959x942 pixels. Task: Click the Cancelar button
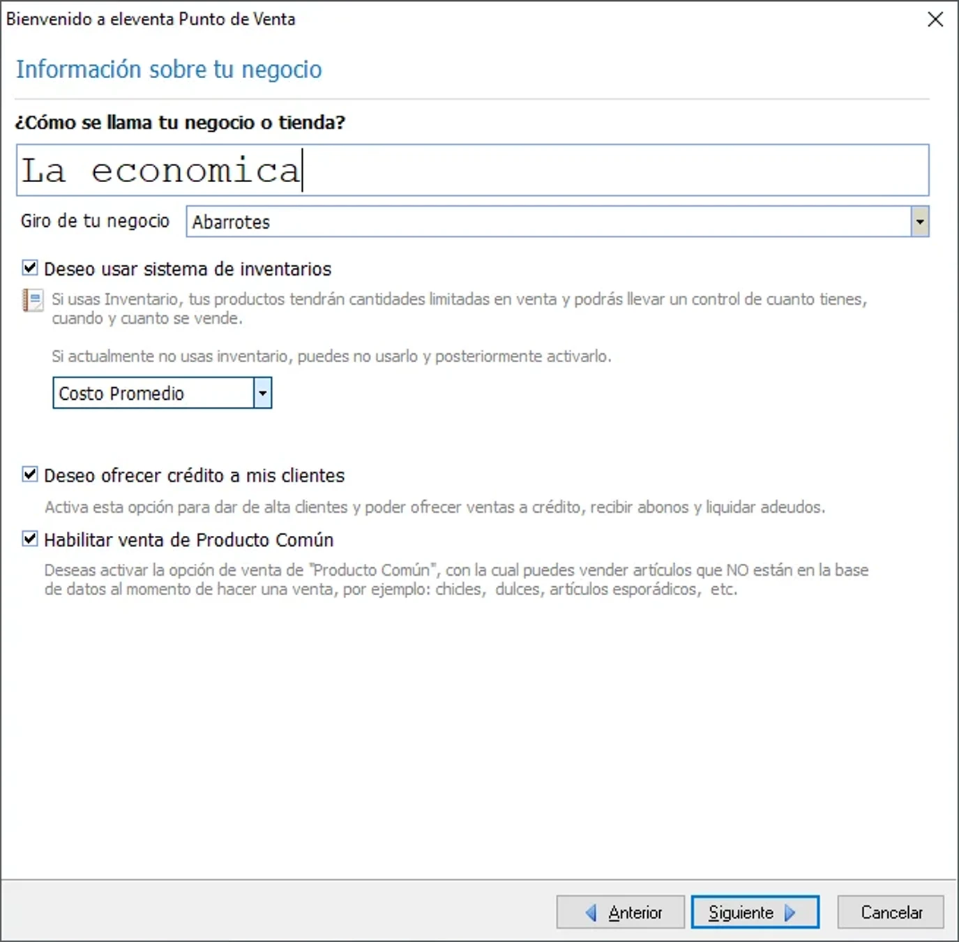coord(890,912)
